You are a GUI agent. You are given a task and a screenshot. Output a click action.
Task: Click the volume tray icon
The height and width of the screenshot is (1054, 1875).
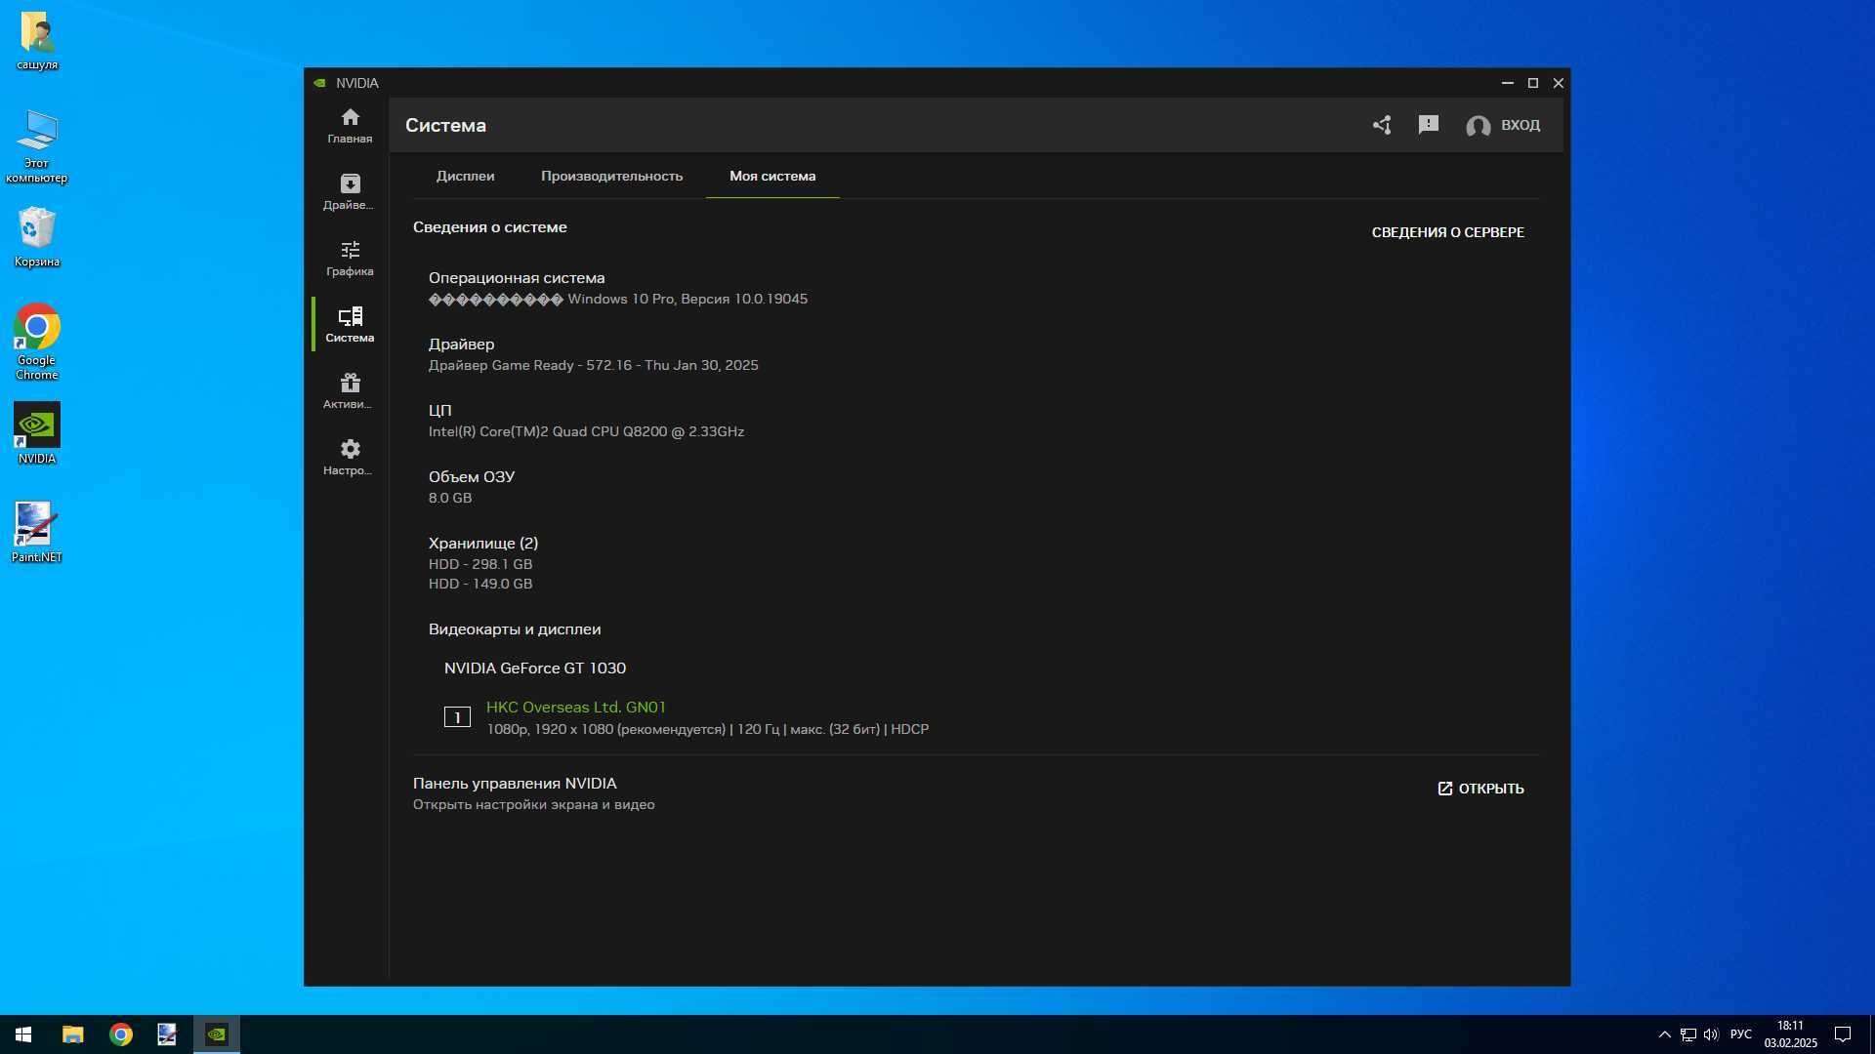coord(1711,1034)
